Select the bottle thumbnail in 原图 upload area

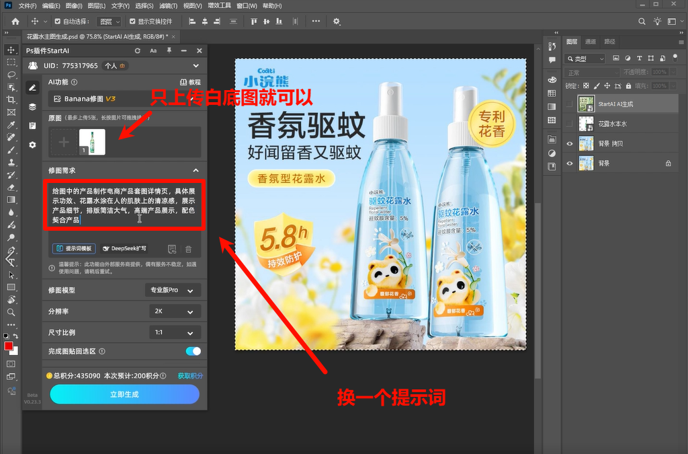[92, 143]
